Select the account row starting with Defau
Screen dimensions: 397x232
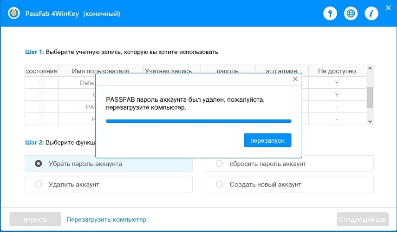41,83
